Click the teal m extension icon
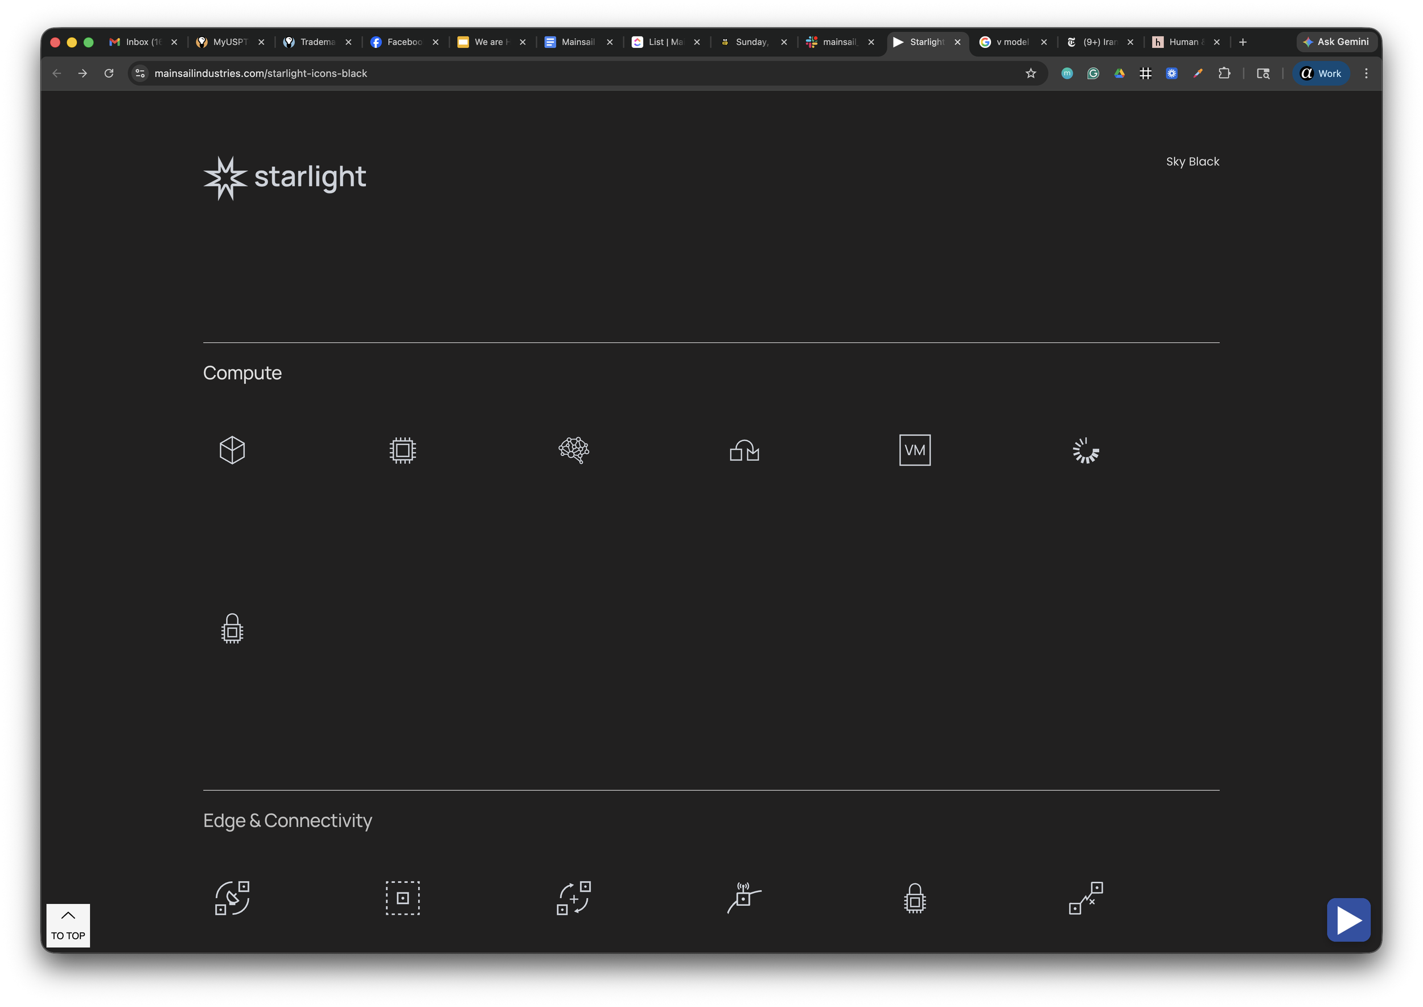The width and height of the screenshot is (1423, 1007). (1067, 73)
